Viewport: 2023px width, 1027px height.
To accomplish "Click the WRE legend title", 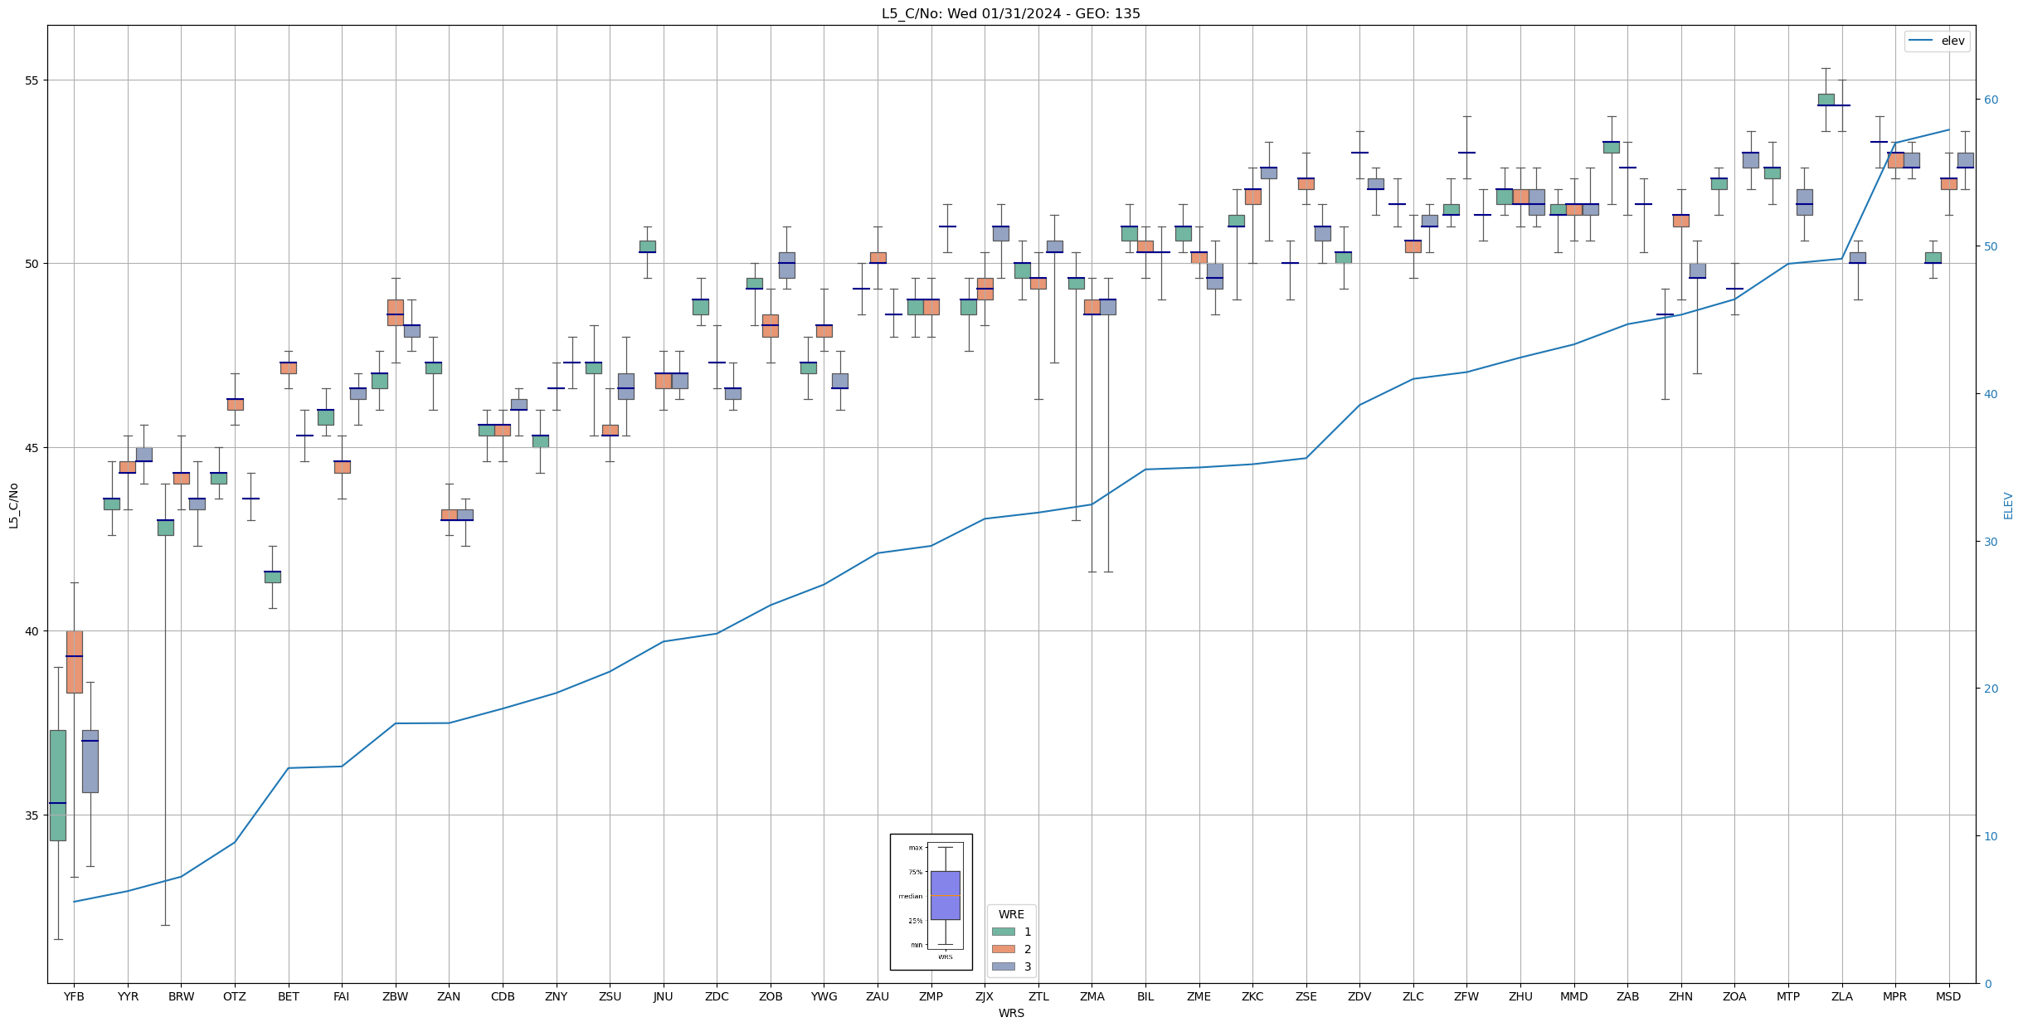I will point(1010,914).
